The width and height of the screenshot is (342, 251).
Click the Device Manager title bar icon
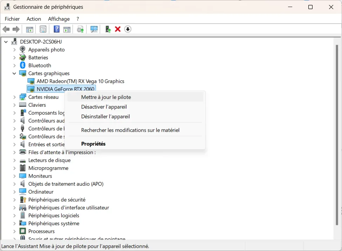7,7
